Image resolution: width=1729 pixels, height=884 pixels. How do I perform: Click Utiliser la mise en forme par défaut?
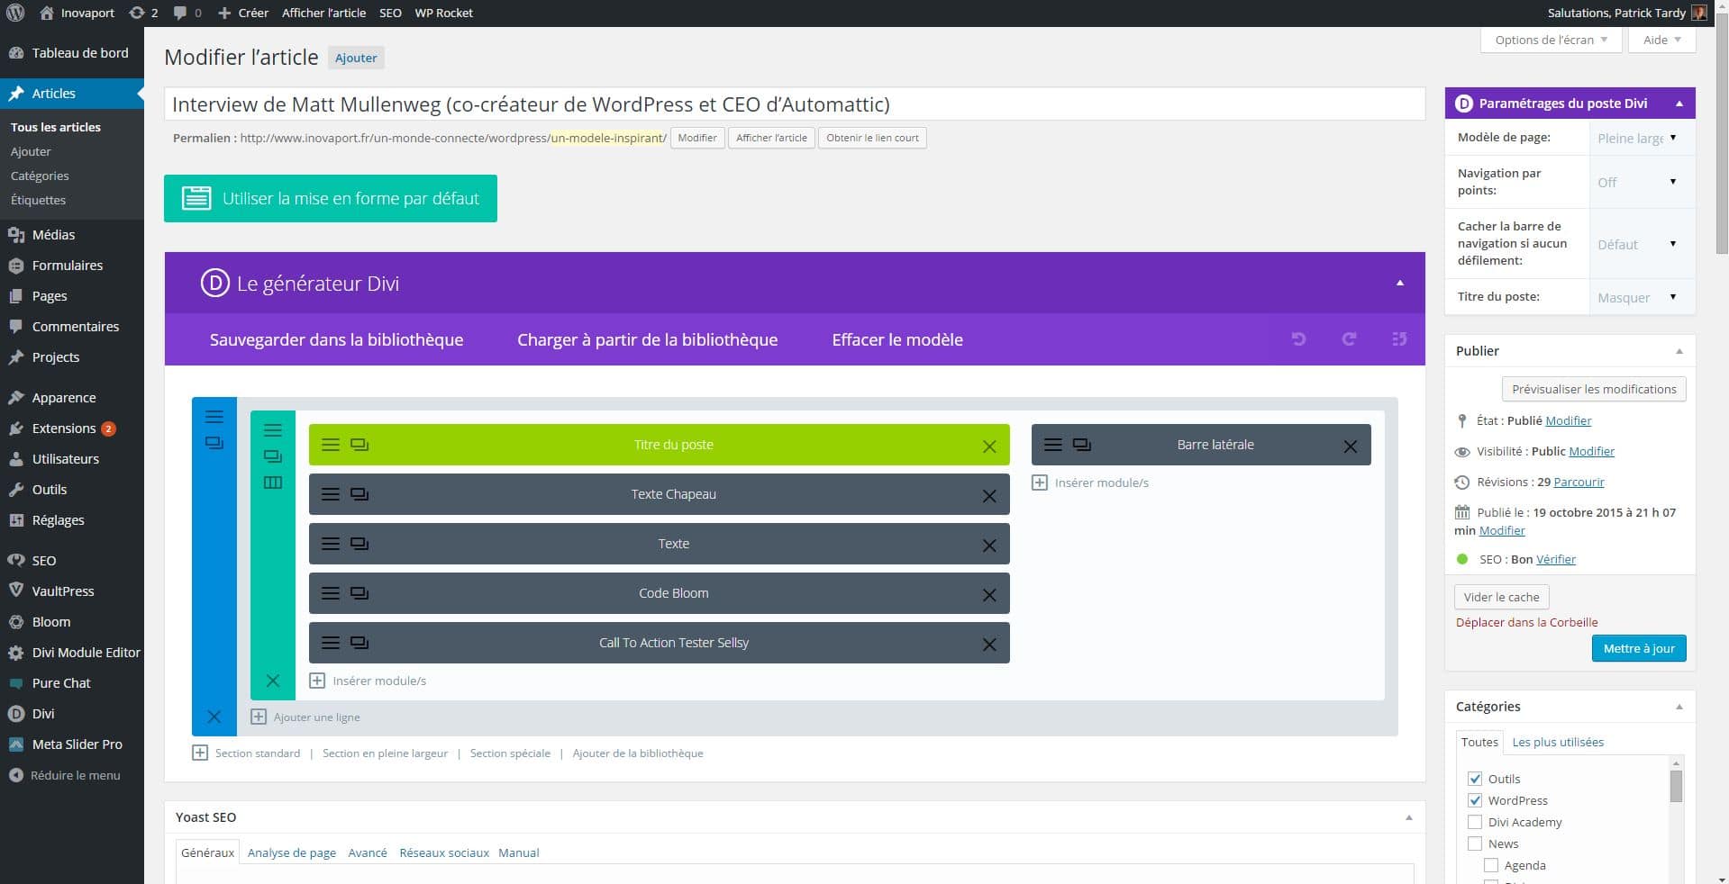[x=331, y=198]
